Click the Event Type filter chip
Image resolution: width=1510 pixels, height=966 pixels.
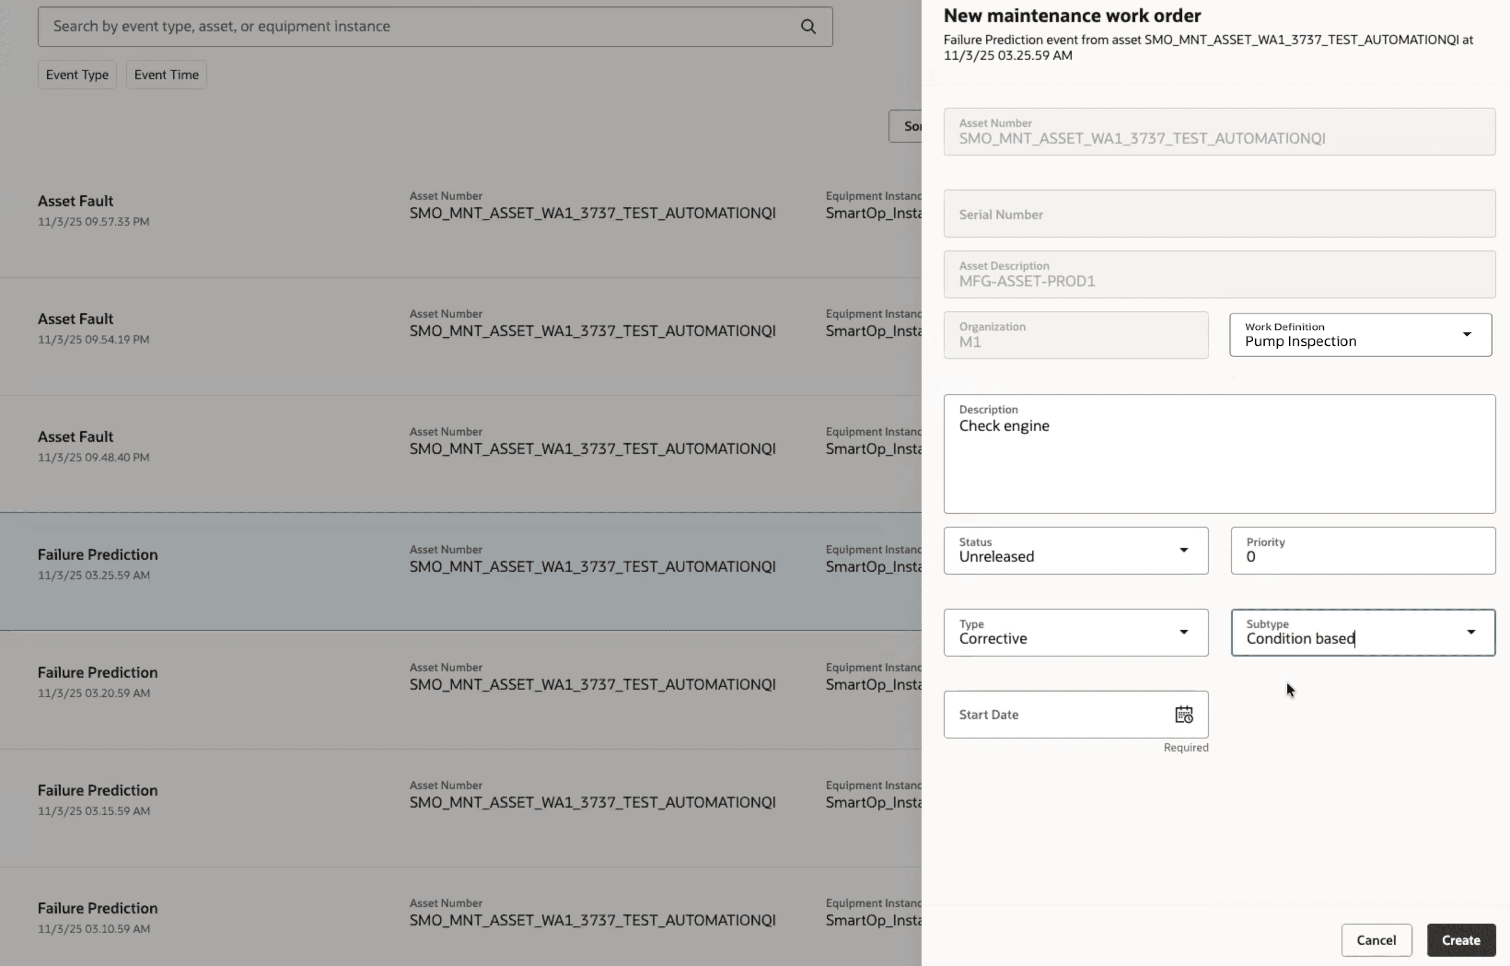pyautogui.click(x=76, y=74)
